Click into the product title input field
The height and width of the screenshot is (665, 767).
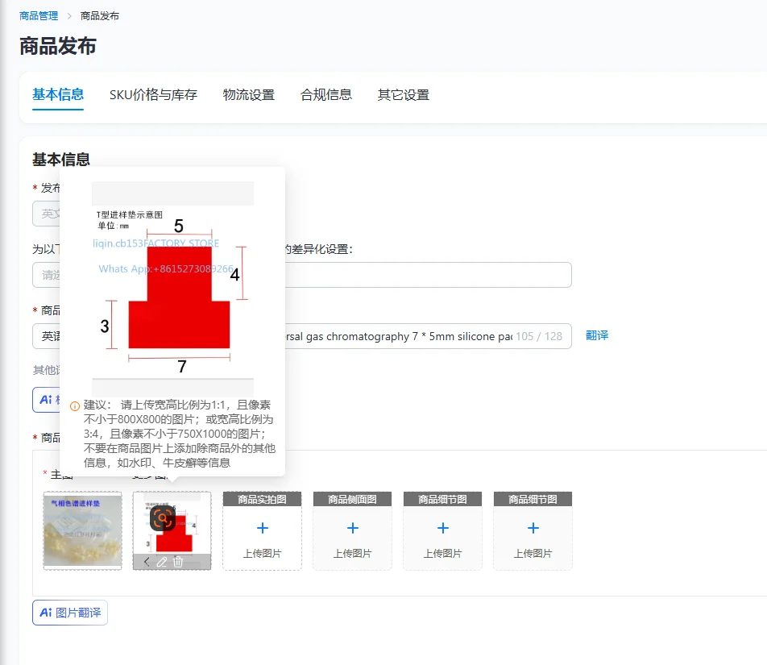(302, 336)
